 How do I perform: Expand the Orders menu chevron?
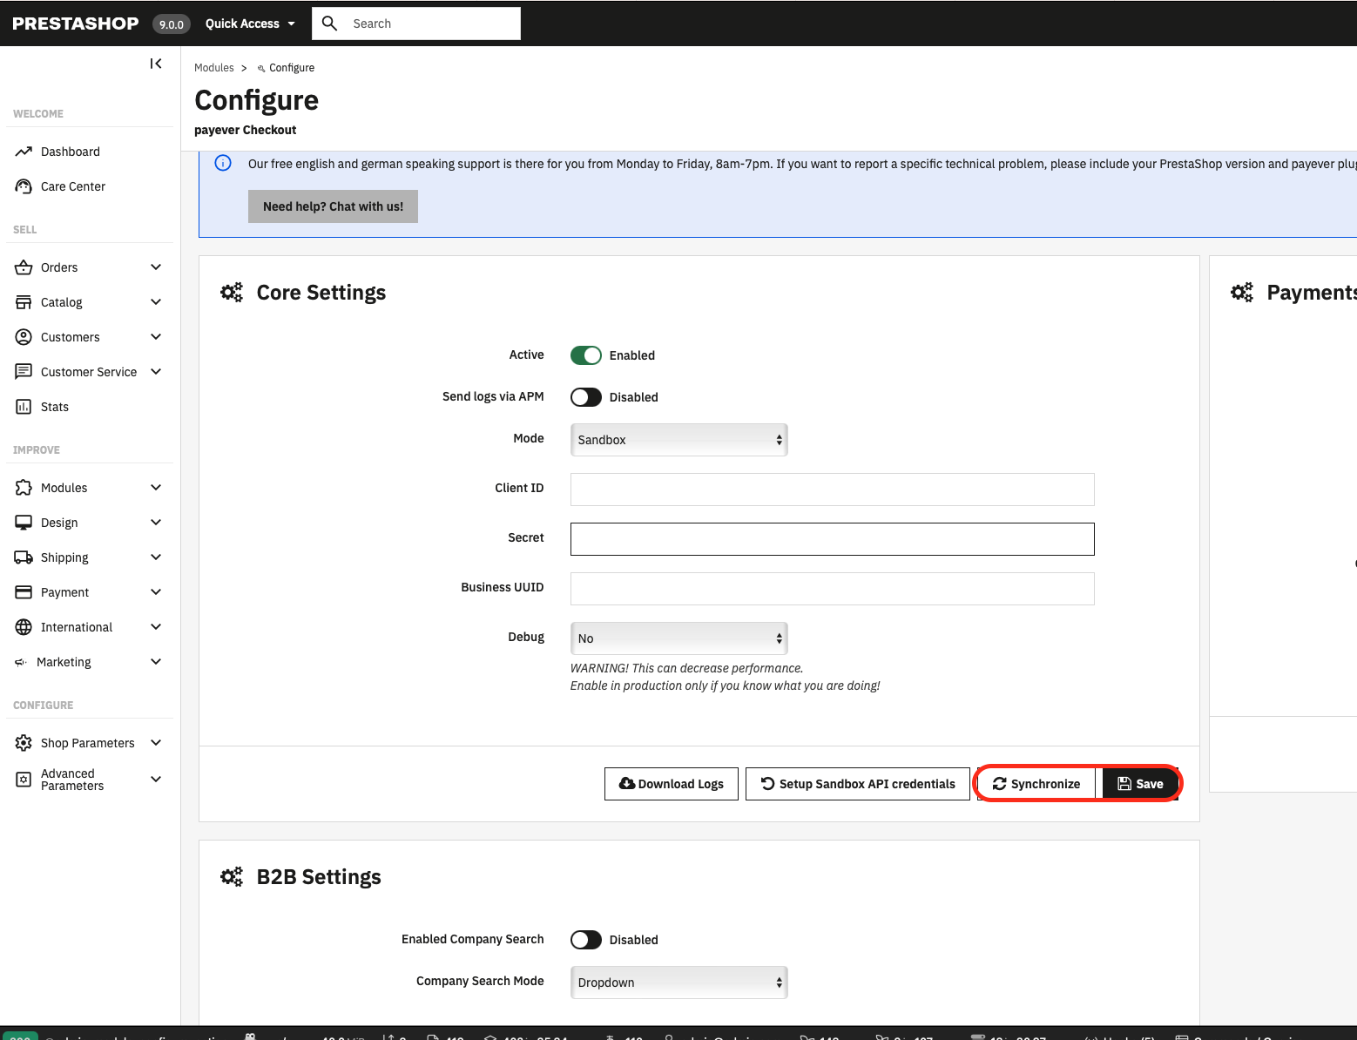click(x=156, y=267)
